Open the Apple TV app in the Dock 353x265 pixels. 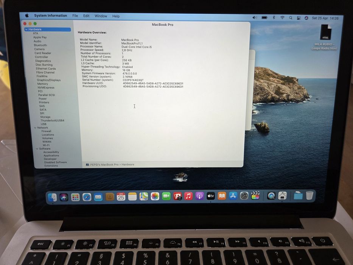click(x=211, y=196)
